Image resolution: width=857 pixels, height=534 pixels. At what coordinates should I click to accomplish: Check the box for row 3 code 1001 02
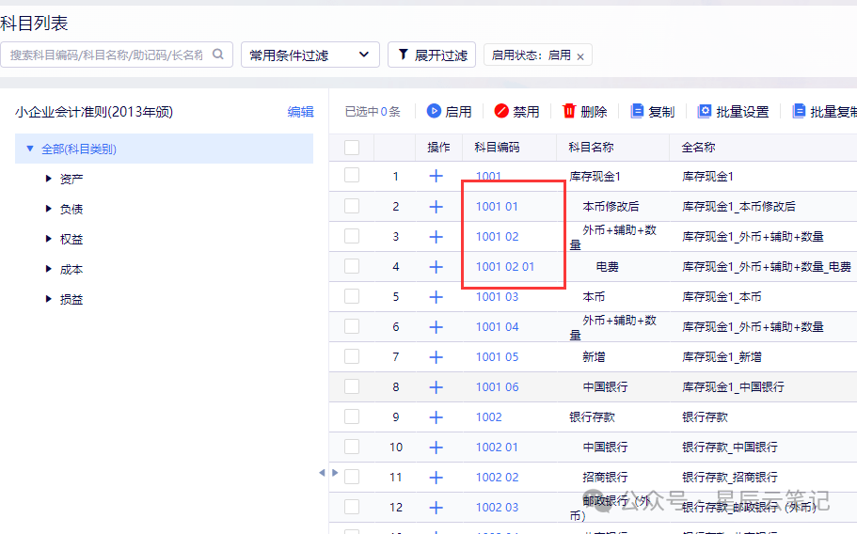352,236
